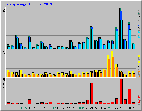Image resolution: width=142 pixels, height=111 pixels.
Task: Click the cyan pages bar for day 21
Action: 92,39
